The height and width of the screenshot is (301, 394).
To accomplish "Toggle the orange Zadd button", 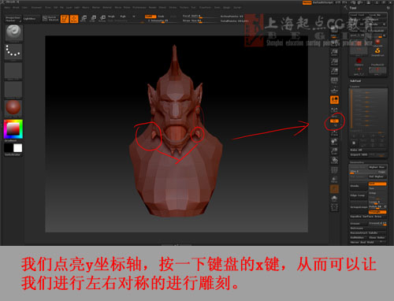I will (151, 17).
